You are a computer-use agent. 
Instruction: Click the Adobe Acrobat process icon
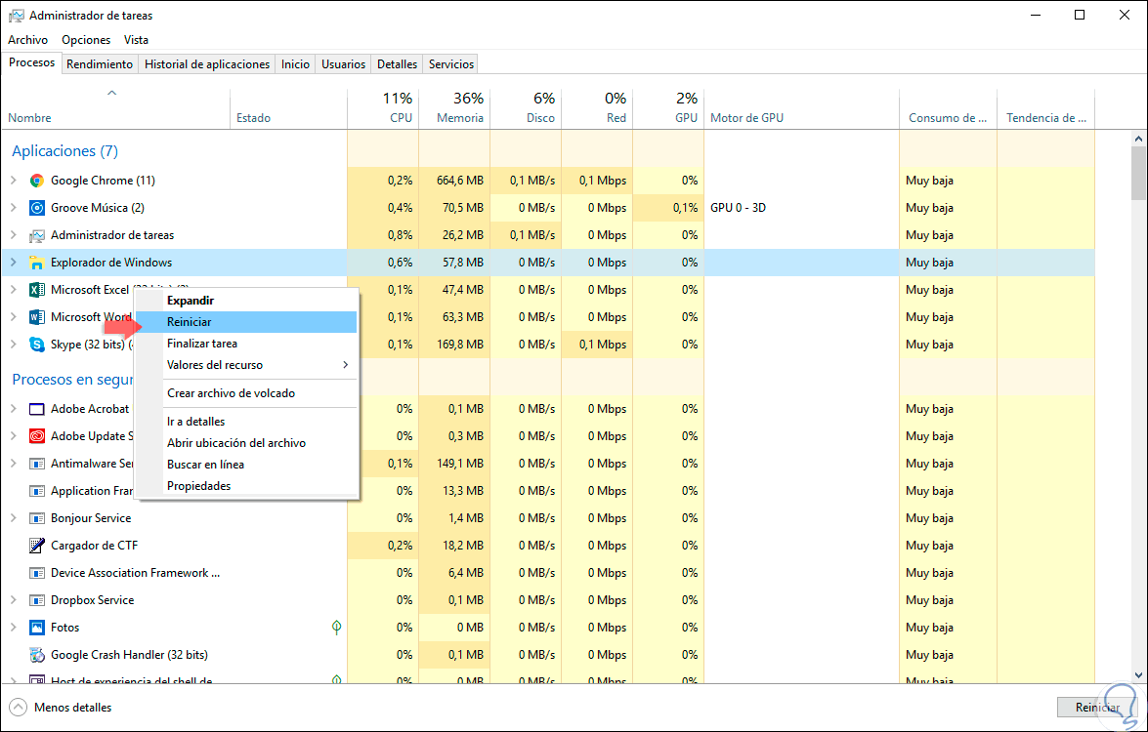[37, 409]
